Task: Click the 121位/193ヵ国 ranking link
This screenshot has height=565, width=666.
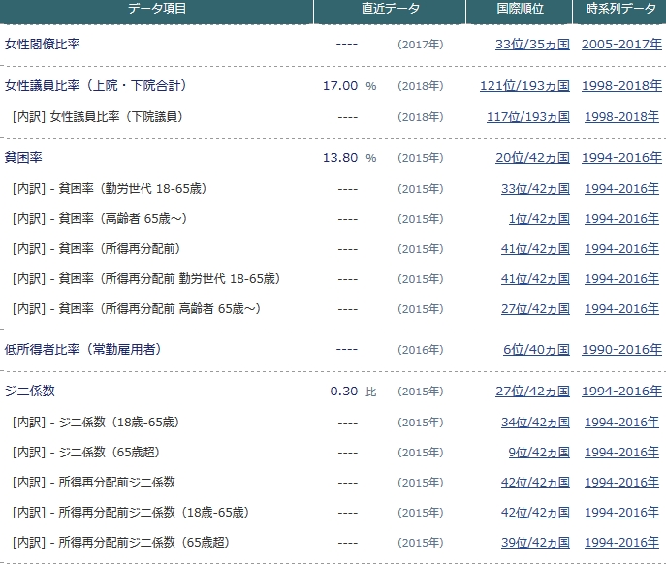Action: pyautogui.click(x=524, y=86)
